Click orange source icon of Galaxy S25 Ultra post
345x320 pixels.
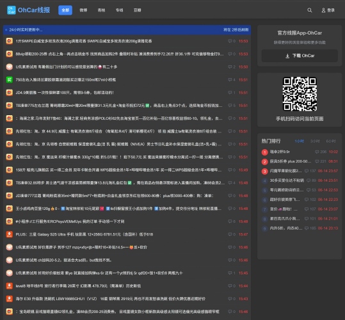9,234
